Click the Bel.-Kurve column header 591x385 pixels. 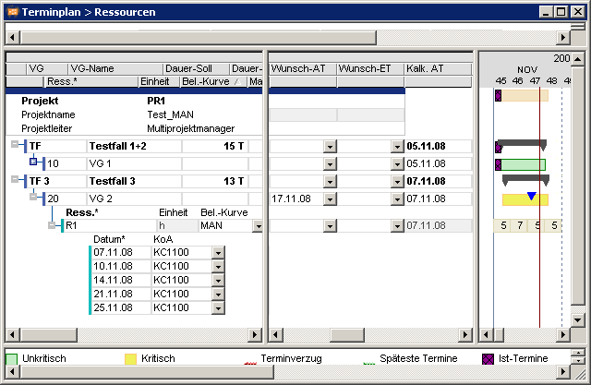[212, 82]
